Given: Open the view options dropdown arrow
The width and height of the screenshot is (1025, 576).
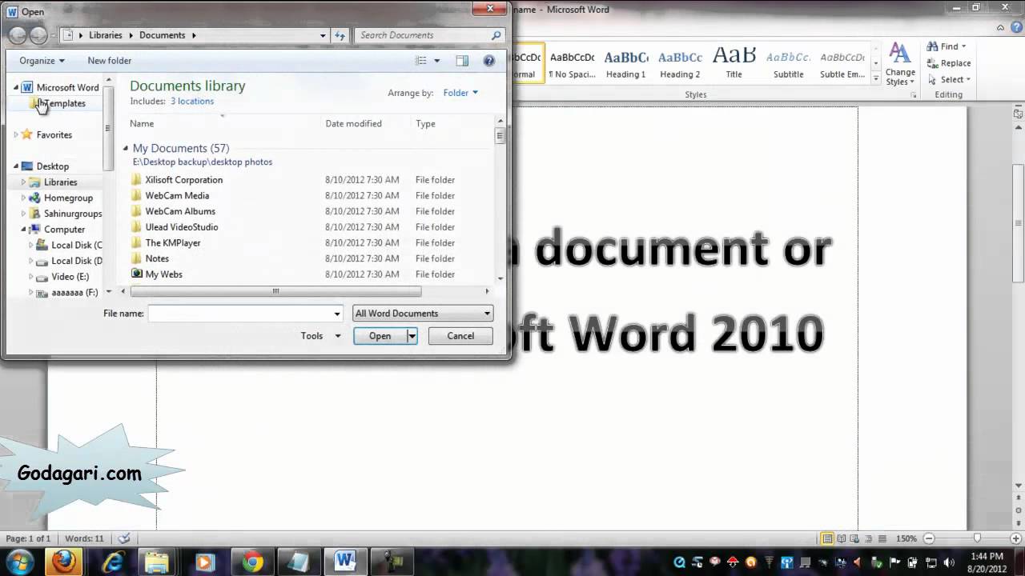Looking at the screenshot, I should 436,61.
